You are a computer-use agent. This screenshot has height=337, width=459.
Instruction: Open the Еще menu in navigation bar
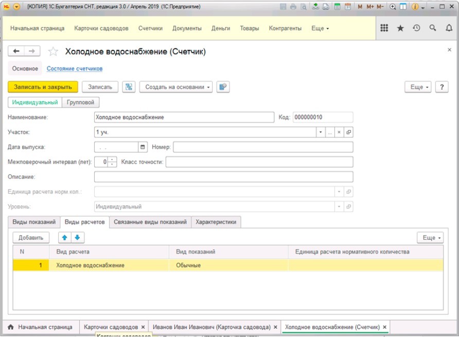tap(320, 28)
